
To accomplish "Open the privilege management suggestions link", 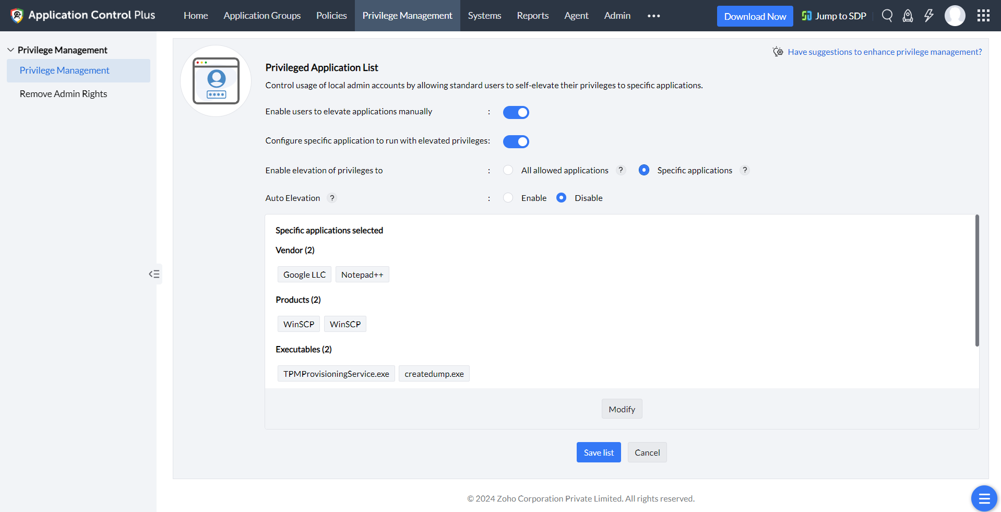I will coord(884,52).
